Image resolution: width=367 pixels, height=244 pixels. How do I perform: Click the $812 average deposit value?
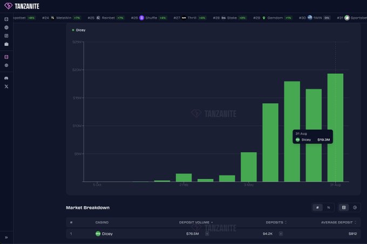click(352, 234)
